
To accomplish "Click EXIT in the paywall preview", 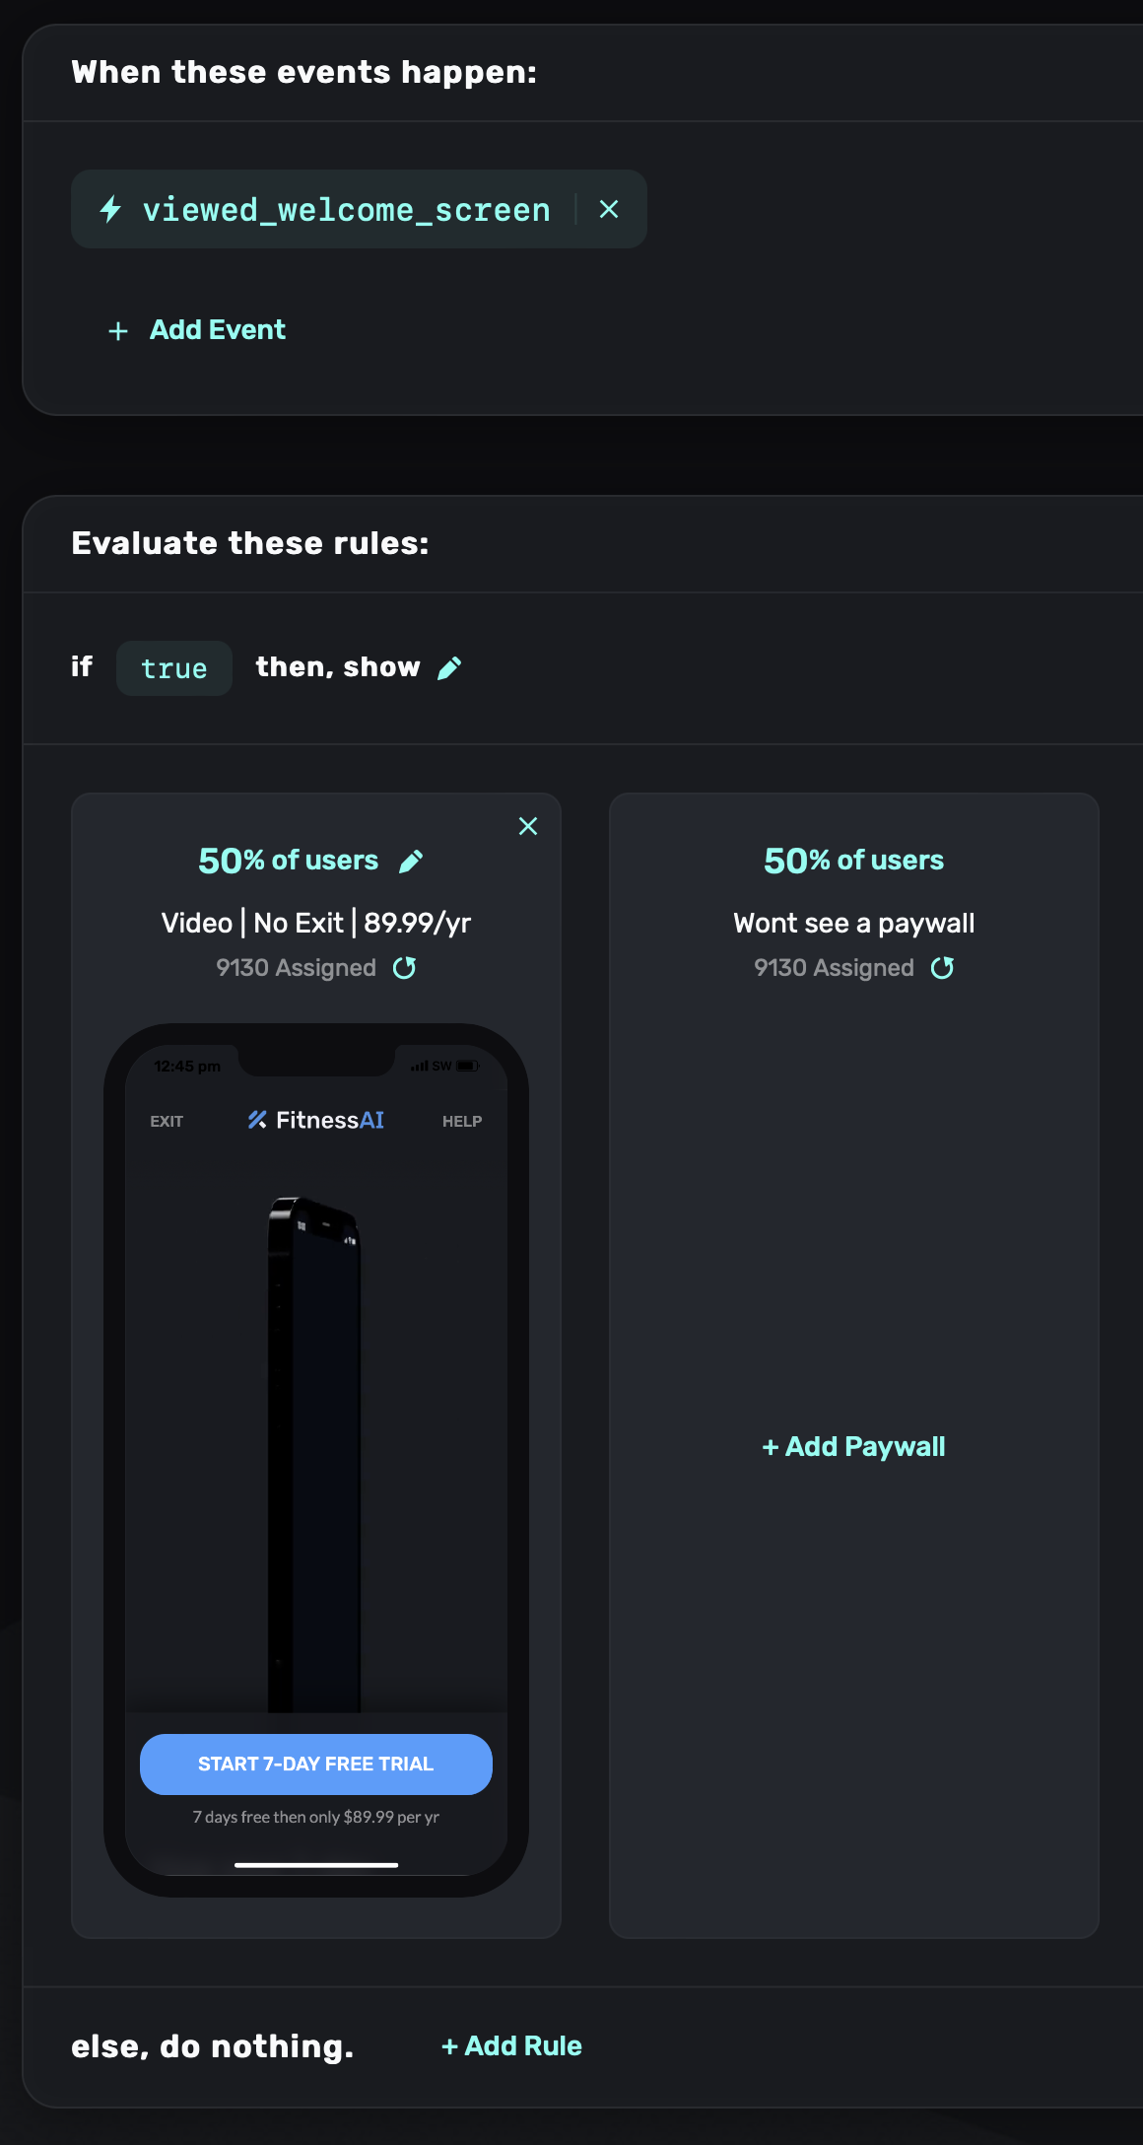I will pyautogui.click(x=167, y=1122).
